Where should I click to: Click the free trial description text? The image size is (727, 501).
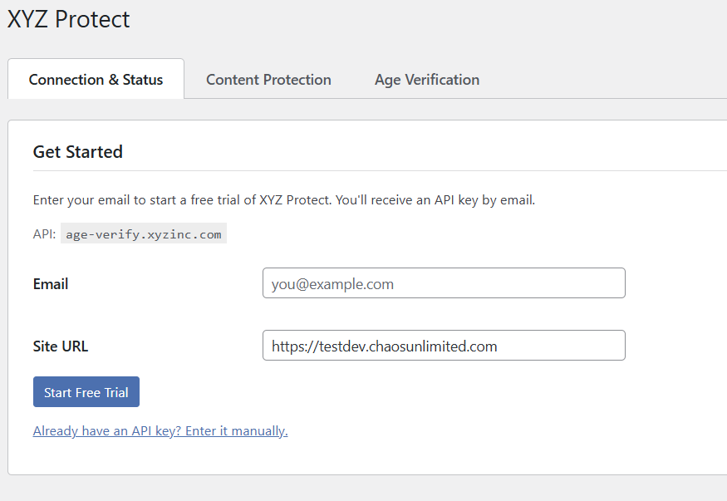[282, 199]
